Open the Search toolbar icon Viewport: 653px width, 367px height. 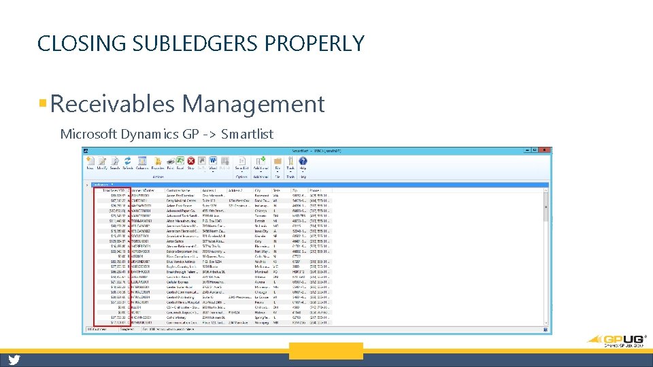click(115, 162)
